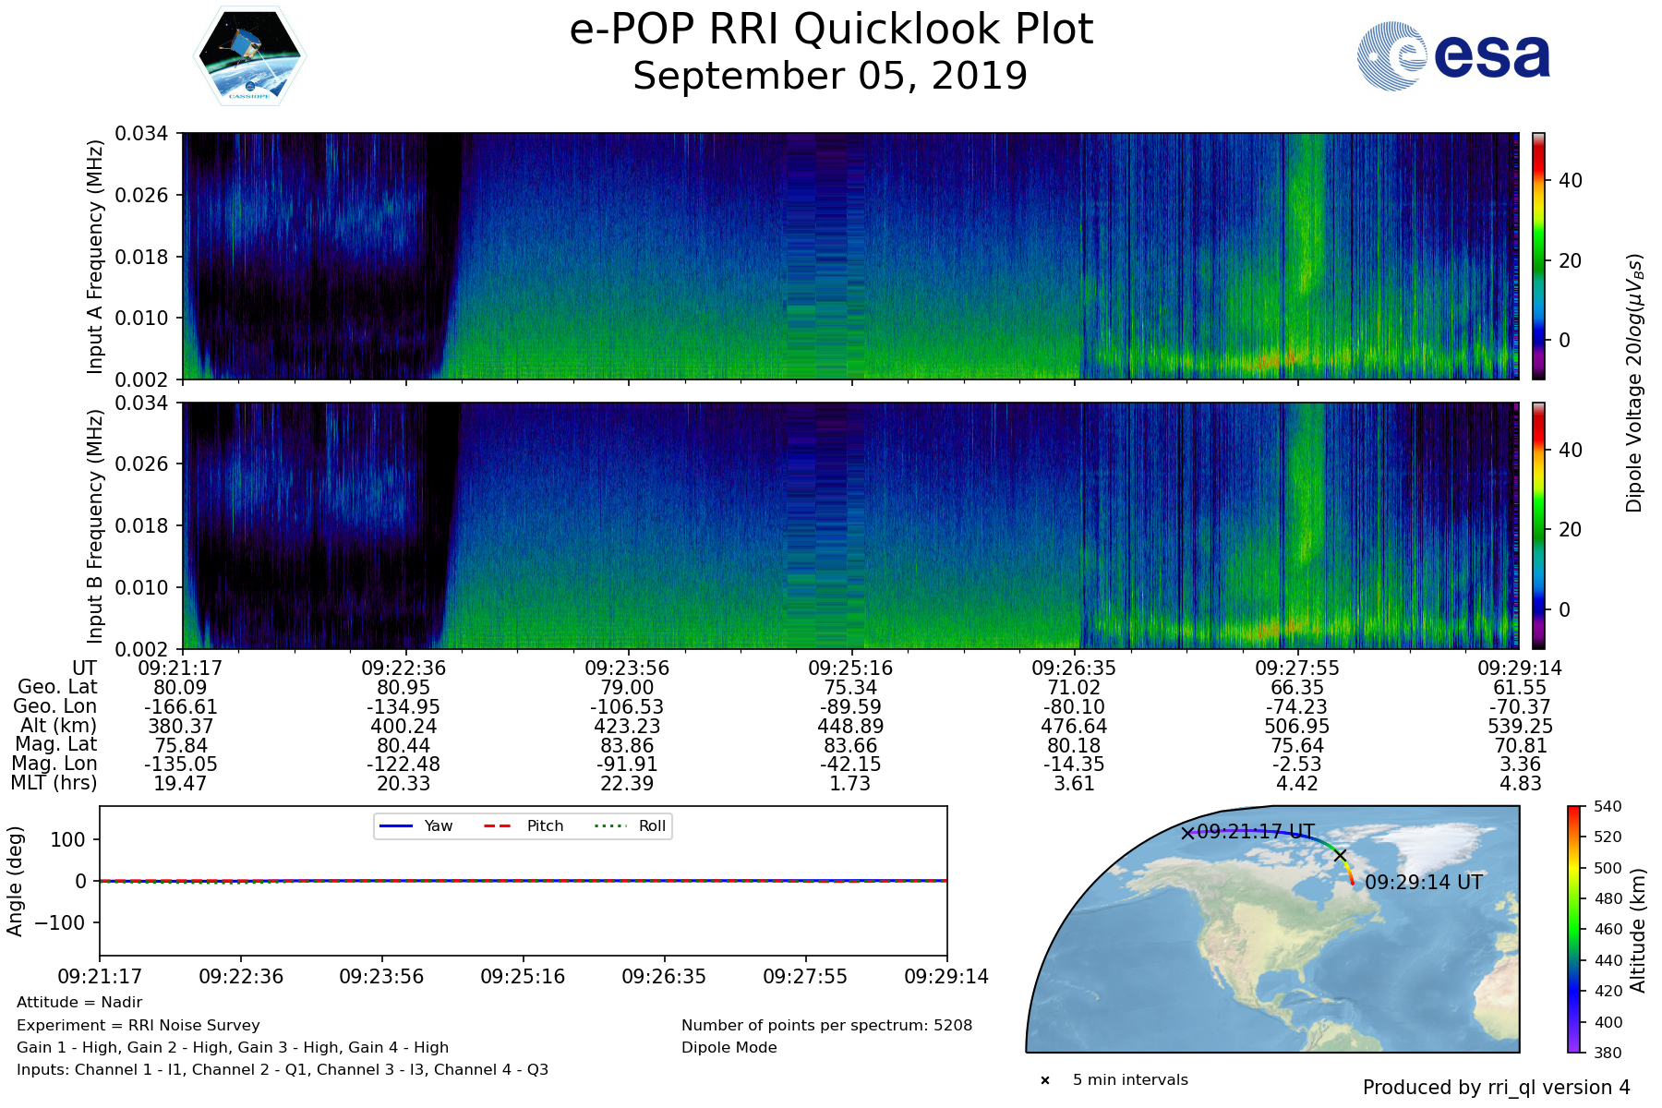Click the red dashed Pitch line sample in legend
1662x1108 pixels.
[x=498, y=826]
